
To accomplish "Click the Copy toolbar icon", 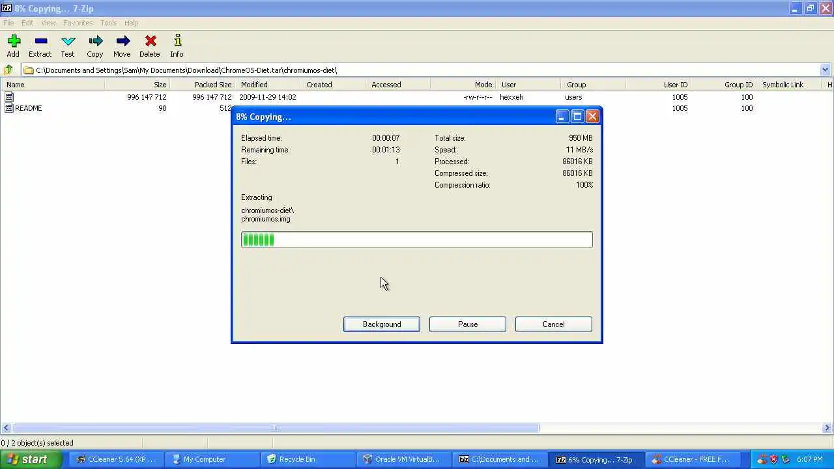I will [x=95, y=41].
